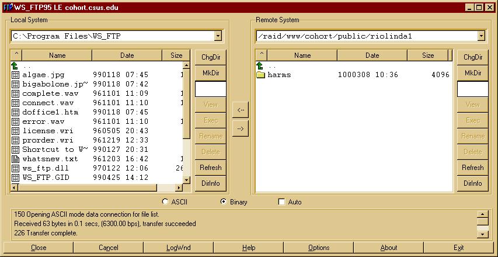The width and height of the screenshot is (498, 257).
Task: Click local list scroll left arrow
Action: 15,187
